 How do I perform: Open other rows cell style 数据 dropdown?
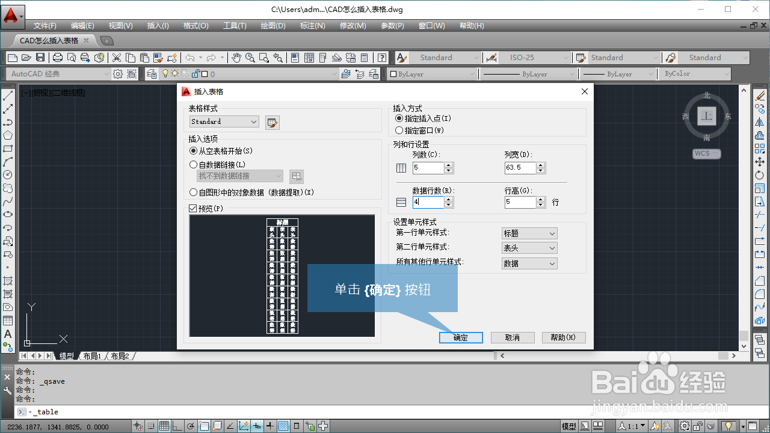click(529, 263)
